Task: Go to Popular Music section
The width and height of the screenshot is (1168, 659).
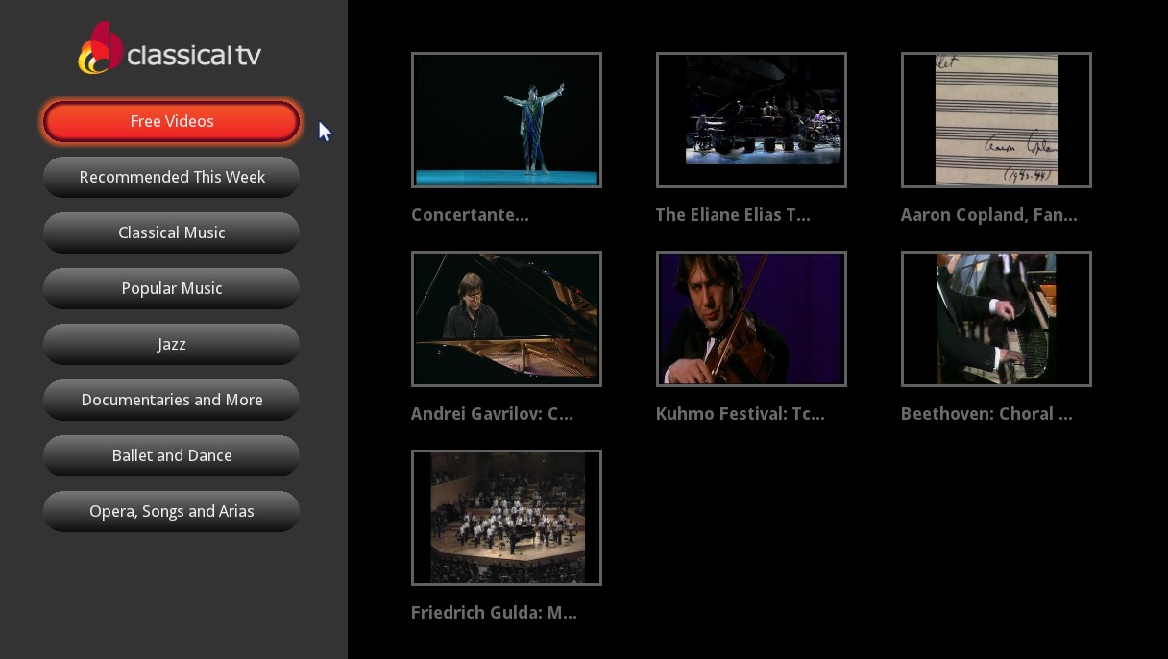Action: (x=171, y=289)
